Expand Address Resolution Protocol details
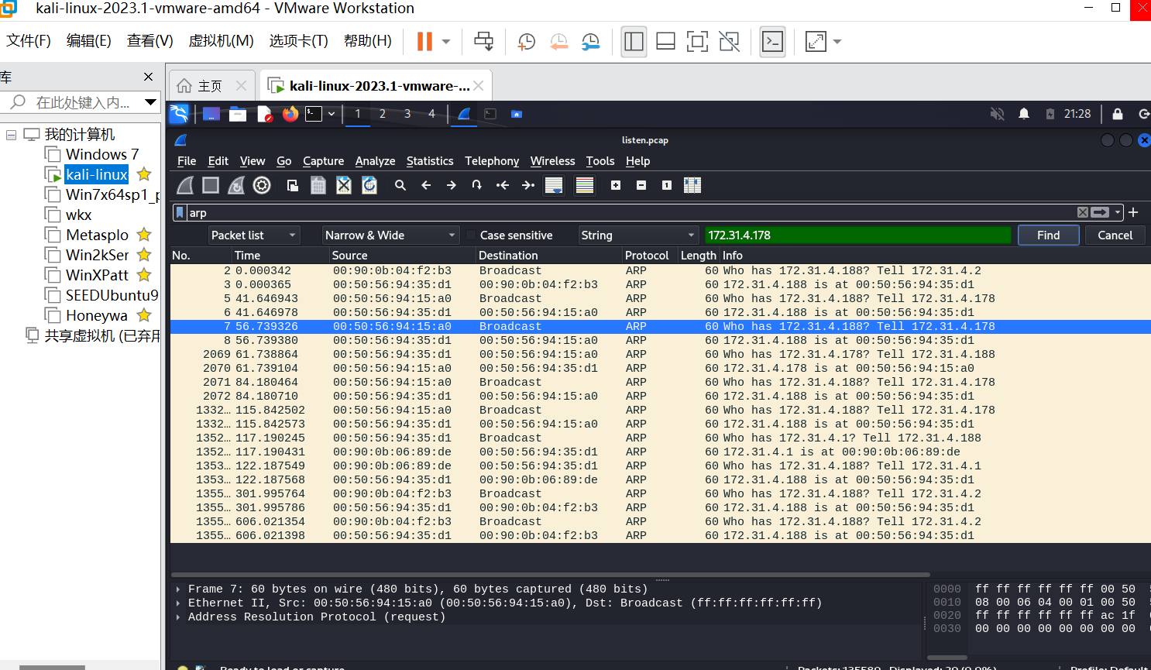 point(178,617)
